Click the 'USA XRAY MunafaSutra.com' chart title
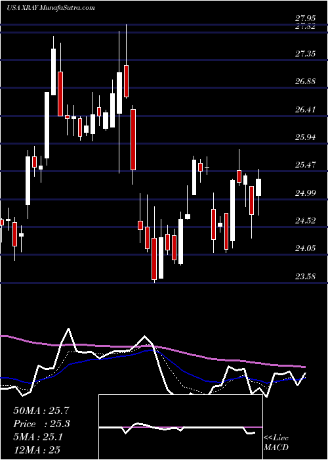The image size is (328, 460). (x=51, y=8)
